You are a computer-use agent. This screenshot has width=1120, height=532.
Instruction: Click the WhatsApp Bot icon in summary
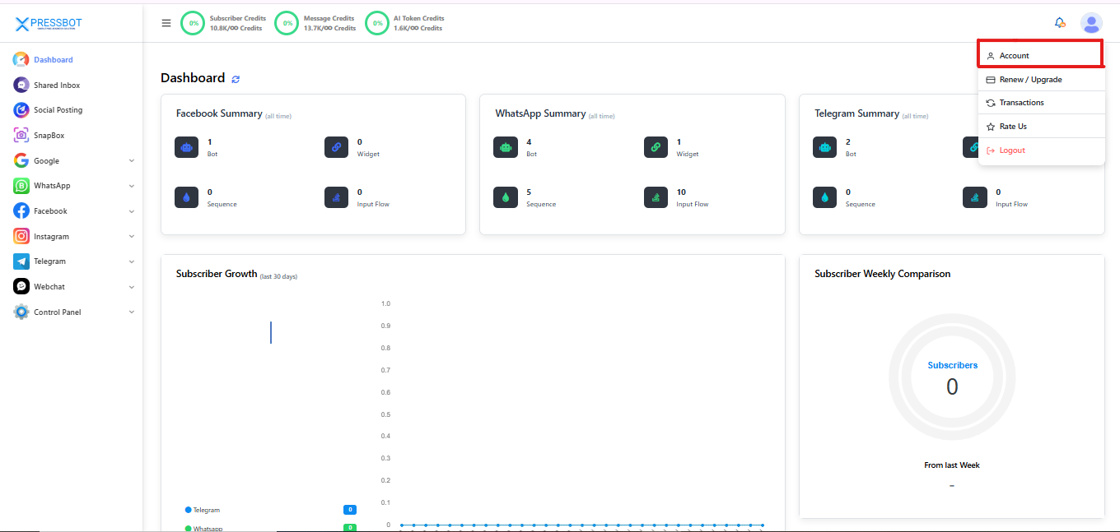pos(506,147)
